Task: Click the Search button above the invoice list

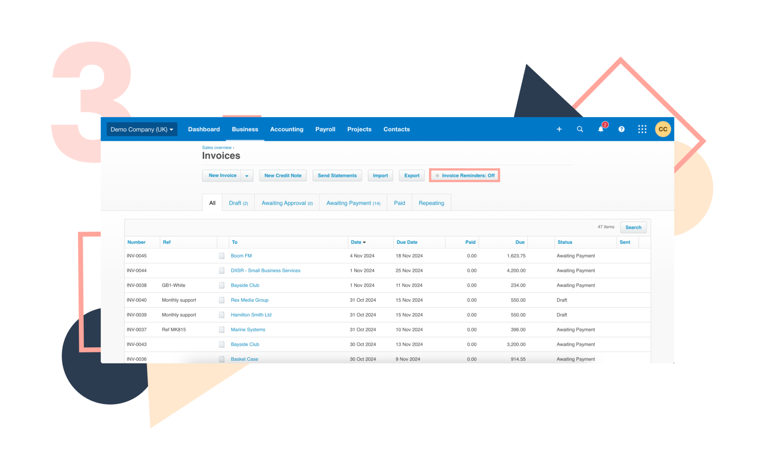Action: 633,227
